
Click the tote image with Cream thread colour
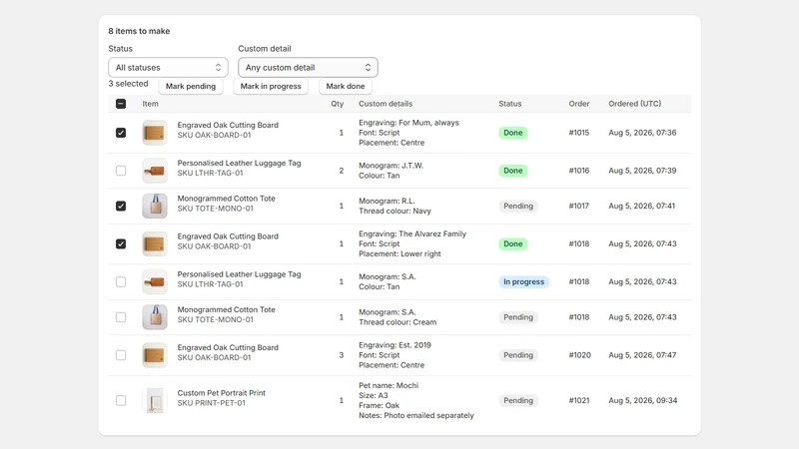tap(155, 317)
